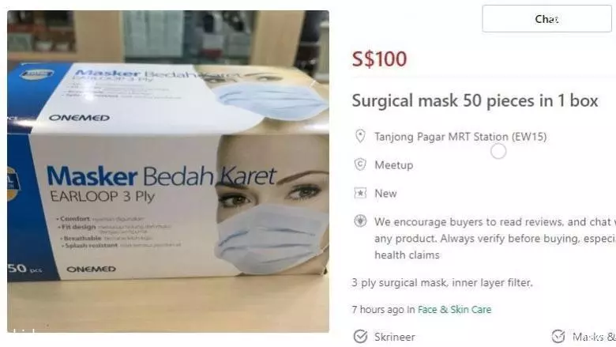Screen dimensions: 616x347
Task: Select the Surgical mask 50 pieces title
Action: point(475,100)
